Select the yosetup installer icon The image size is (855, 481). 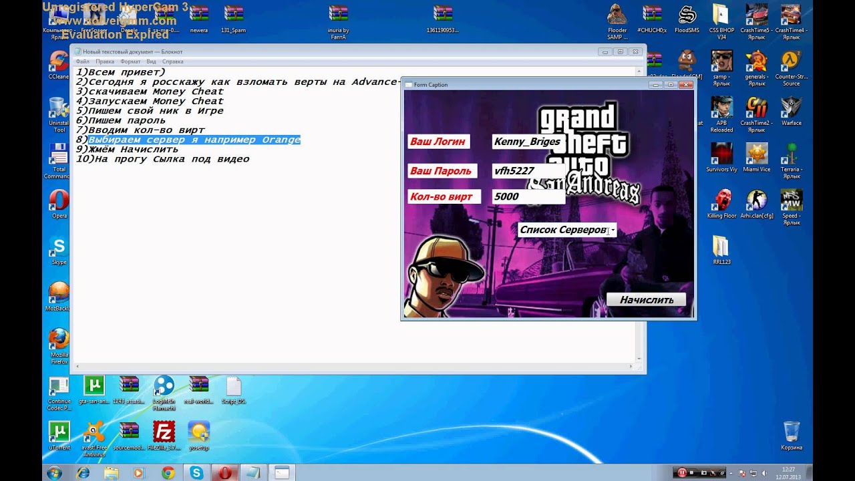[x=198, y=436]
